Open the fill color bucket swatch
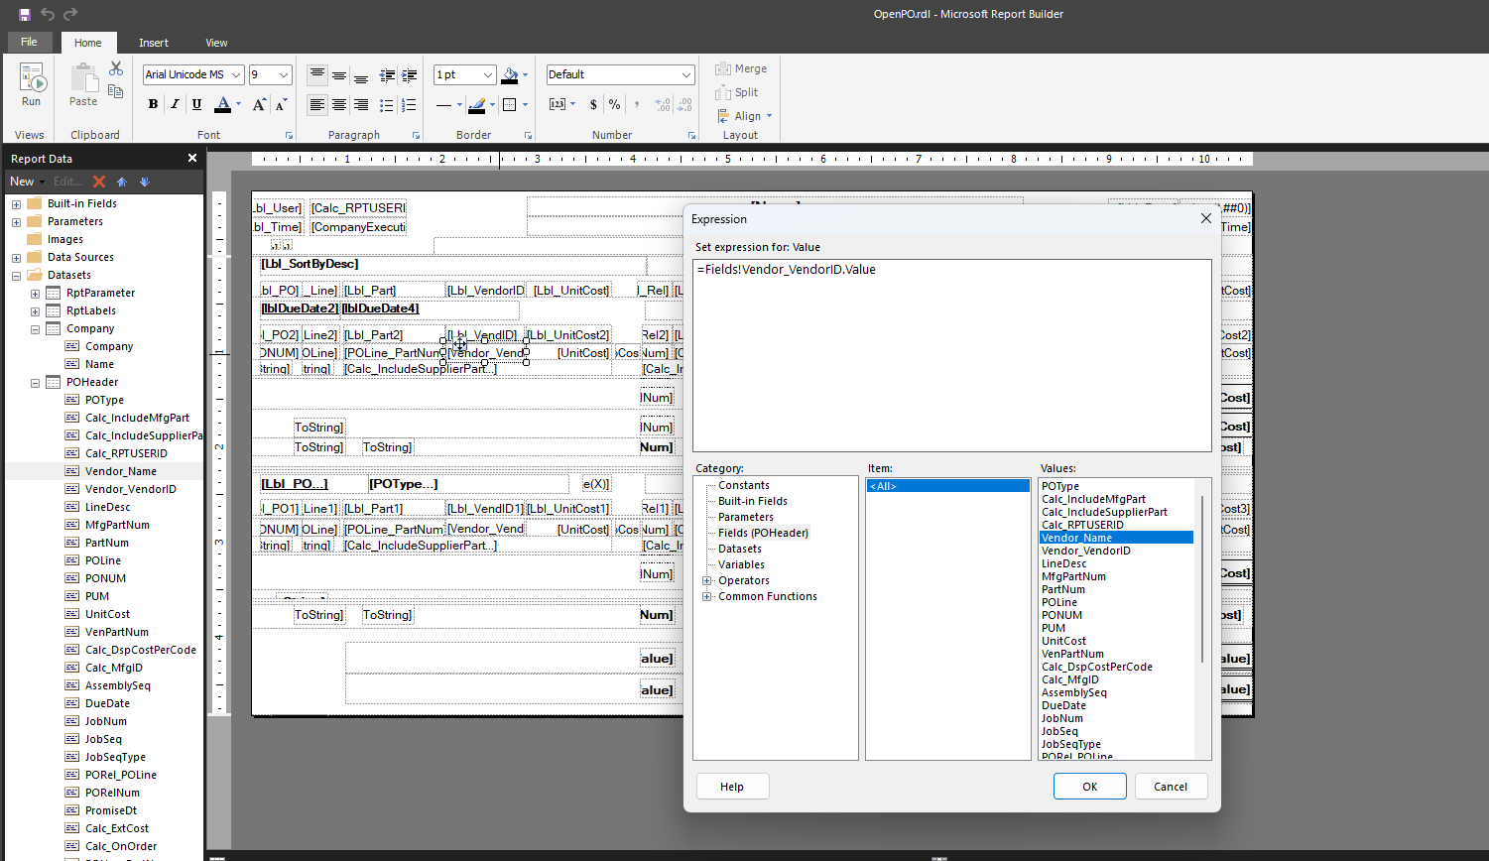Viewport: 1489px width, 861px height. tap(510, 75)
